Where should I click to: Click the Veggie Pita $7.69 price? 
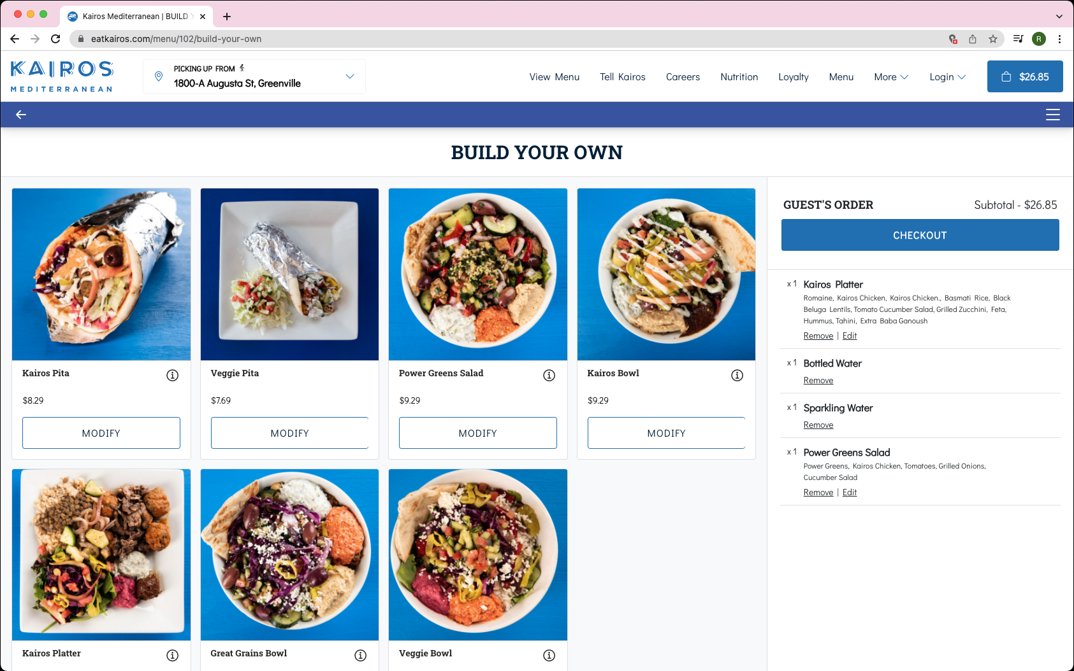(x=221, y=400)
